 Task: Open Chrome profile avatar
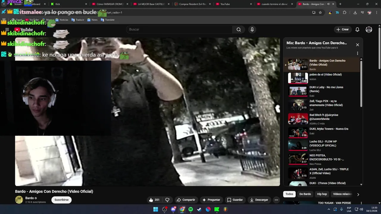(369, 12)
